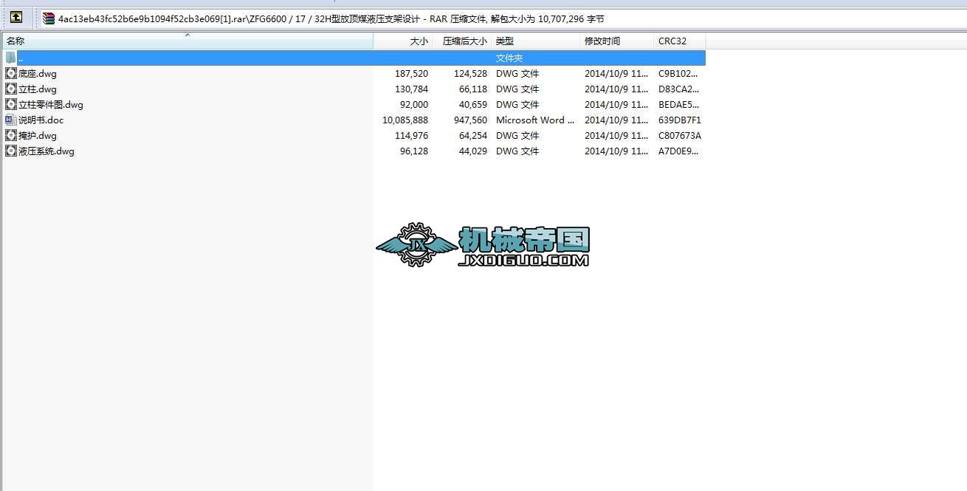Select the 掩护.dwg file icon
This screenshot has width=967, height=491.
point(10,135)
